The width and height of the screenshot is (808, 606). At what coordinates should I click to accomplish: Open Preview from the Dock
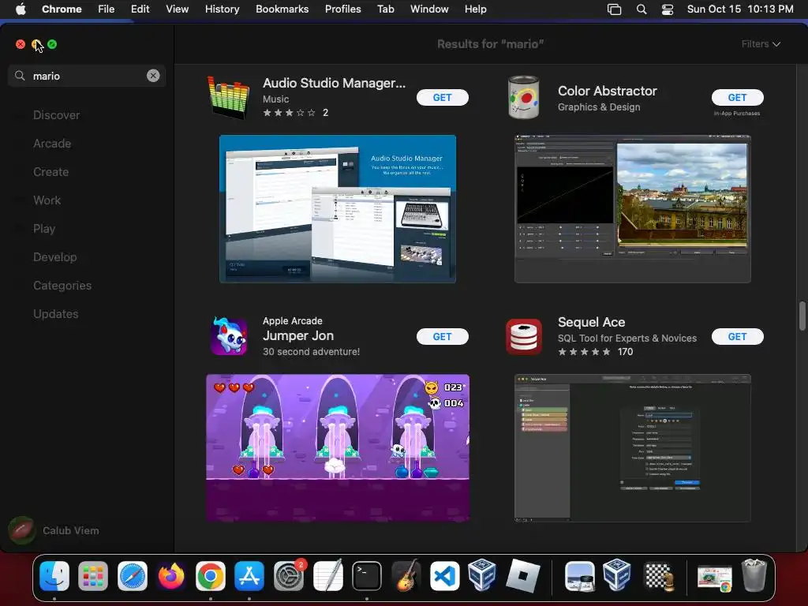(580, 575)
